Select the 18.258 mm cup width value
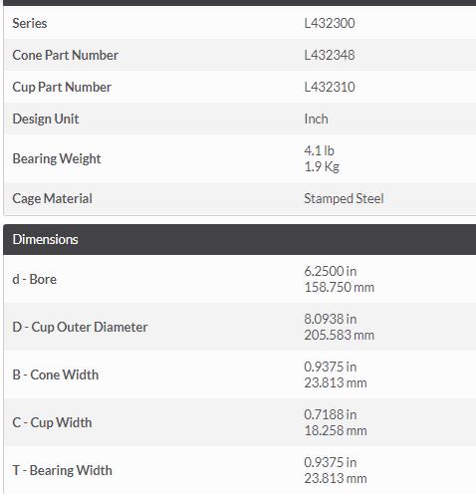Viewport: 476px width, 494px height. pyautogui.click(x=336, y=430)
